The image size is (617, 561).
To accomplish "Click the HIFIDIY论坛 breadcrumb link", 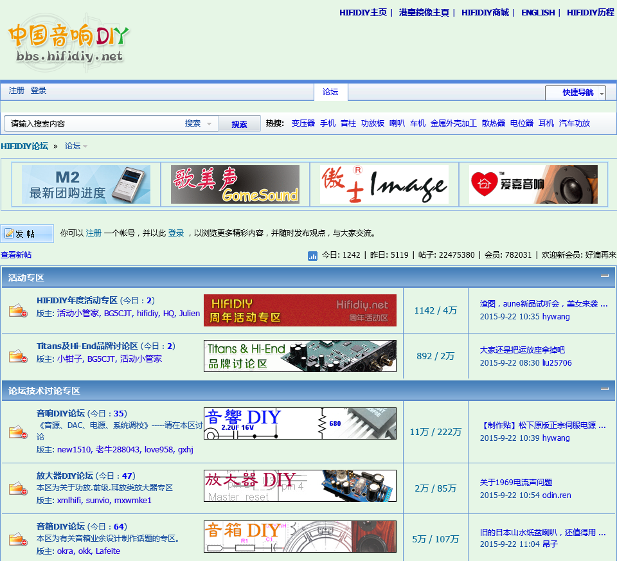I will 24,146.
